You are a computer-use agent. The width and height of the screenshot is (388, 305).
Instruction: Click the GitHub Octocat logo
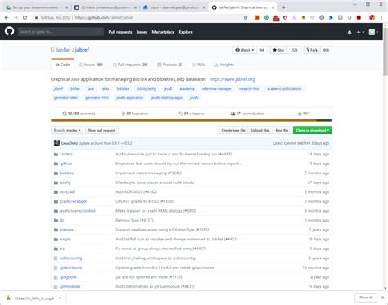coord(9,31)
